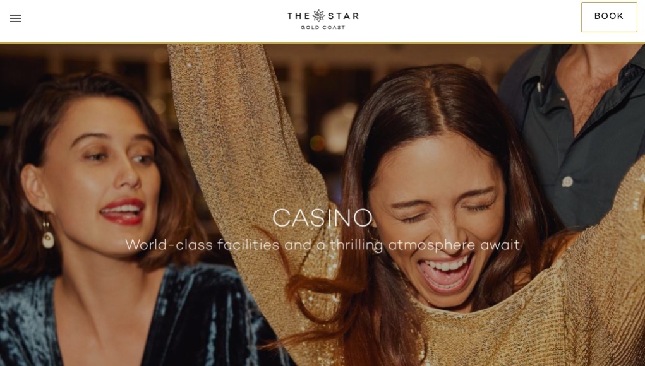The image size is (645, 366).
Task: Click the star emblem in the logo
Action: tap(318, 16)
